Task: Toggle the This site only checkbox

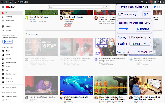Action: click(x=120, y=14)
